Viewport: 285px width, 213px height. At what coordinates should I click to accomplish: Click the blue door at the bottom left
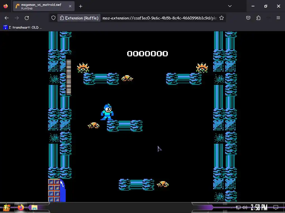[63, 191]
